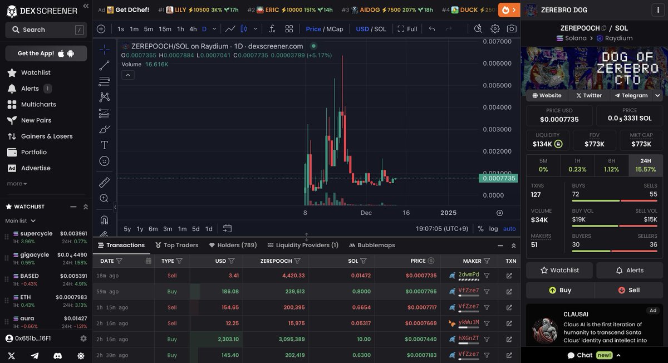Open the Liquidity Providers (1) tab
The width and height of the screenshot is (668, 363).
click(303, 245)
